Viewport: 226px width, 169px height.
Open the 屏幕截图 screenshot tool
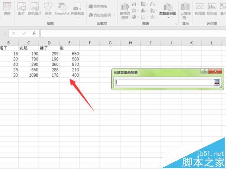[77, 10]
